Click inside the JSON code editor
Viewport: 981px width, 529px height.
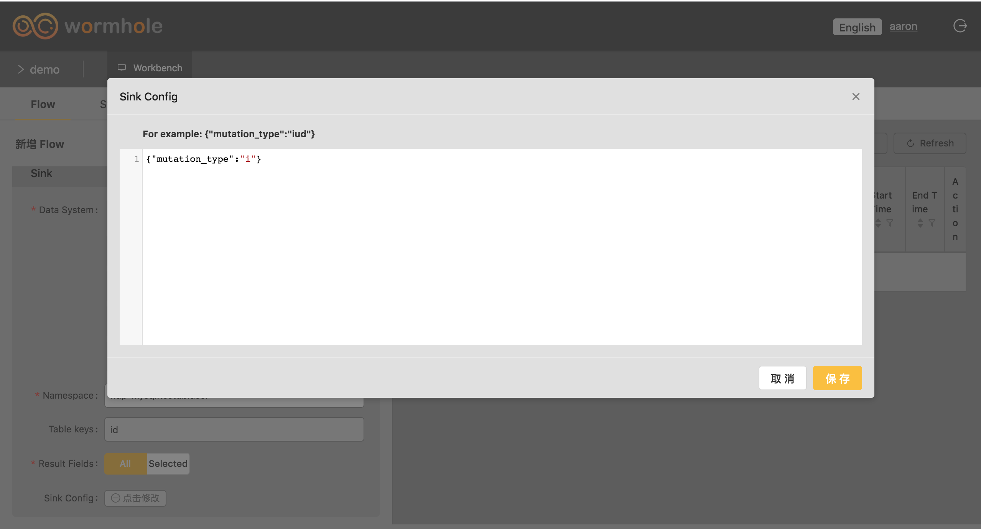[x=499, y=245]
